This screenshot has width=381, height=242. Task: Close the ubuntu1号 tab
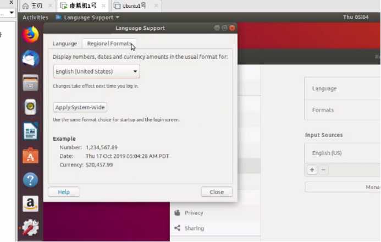click(156, 5)
